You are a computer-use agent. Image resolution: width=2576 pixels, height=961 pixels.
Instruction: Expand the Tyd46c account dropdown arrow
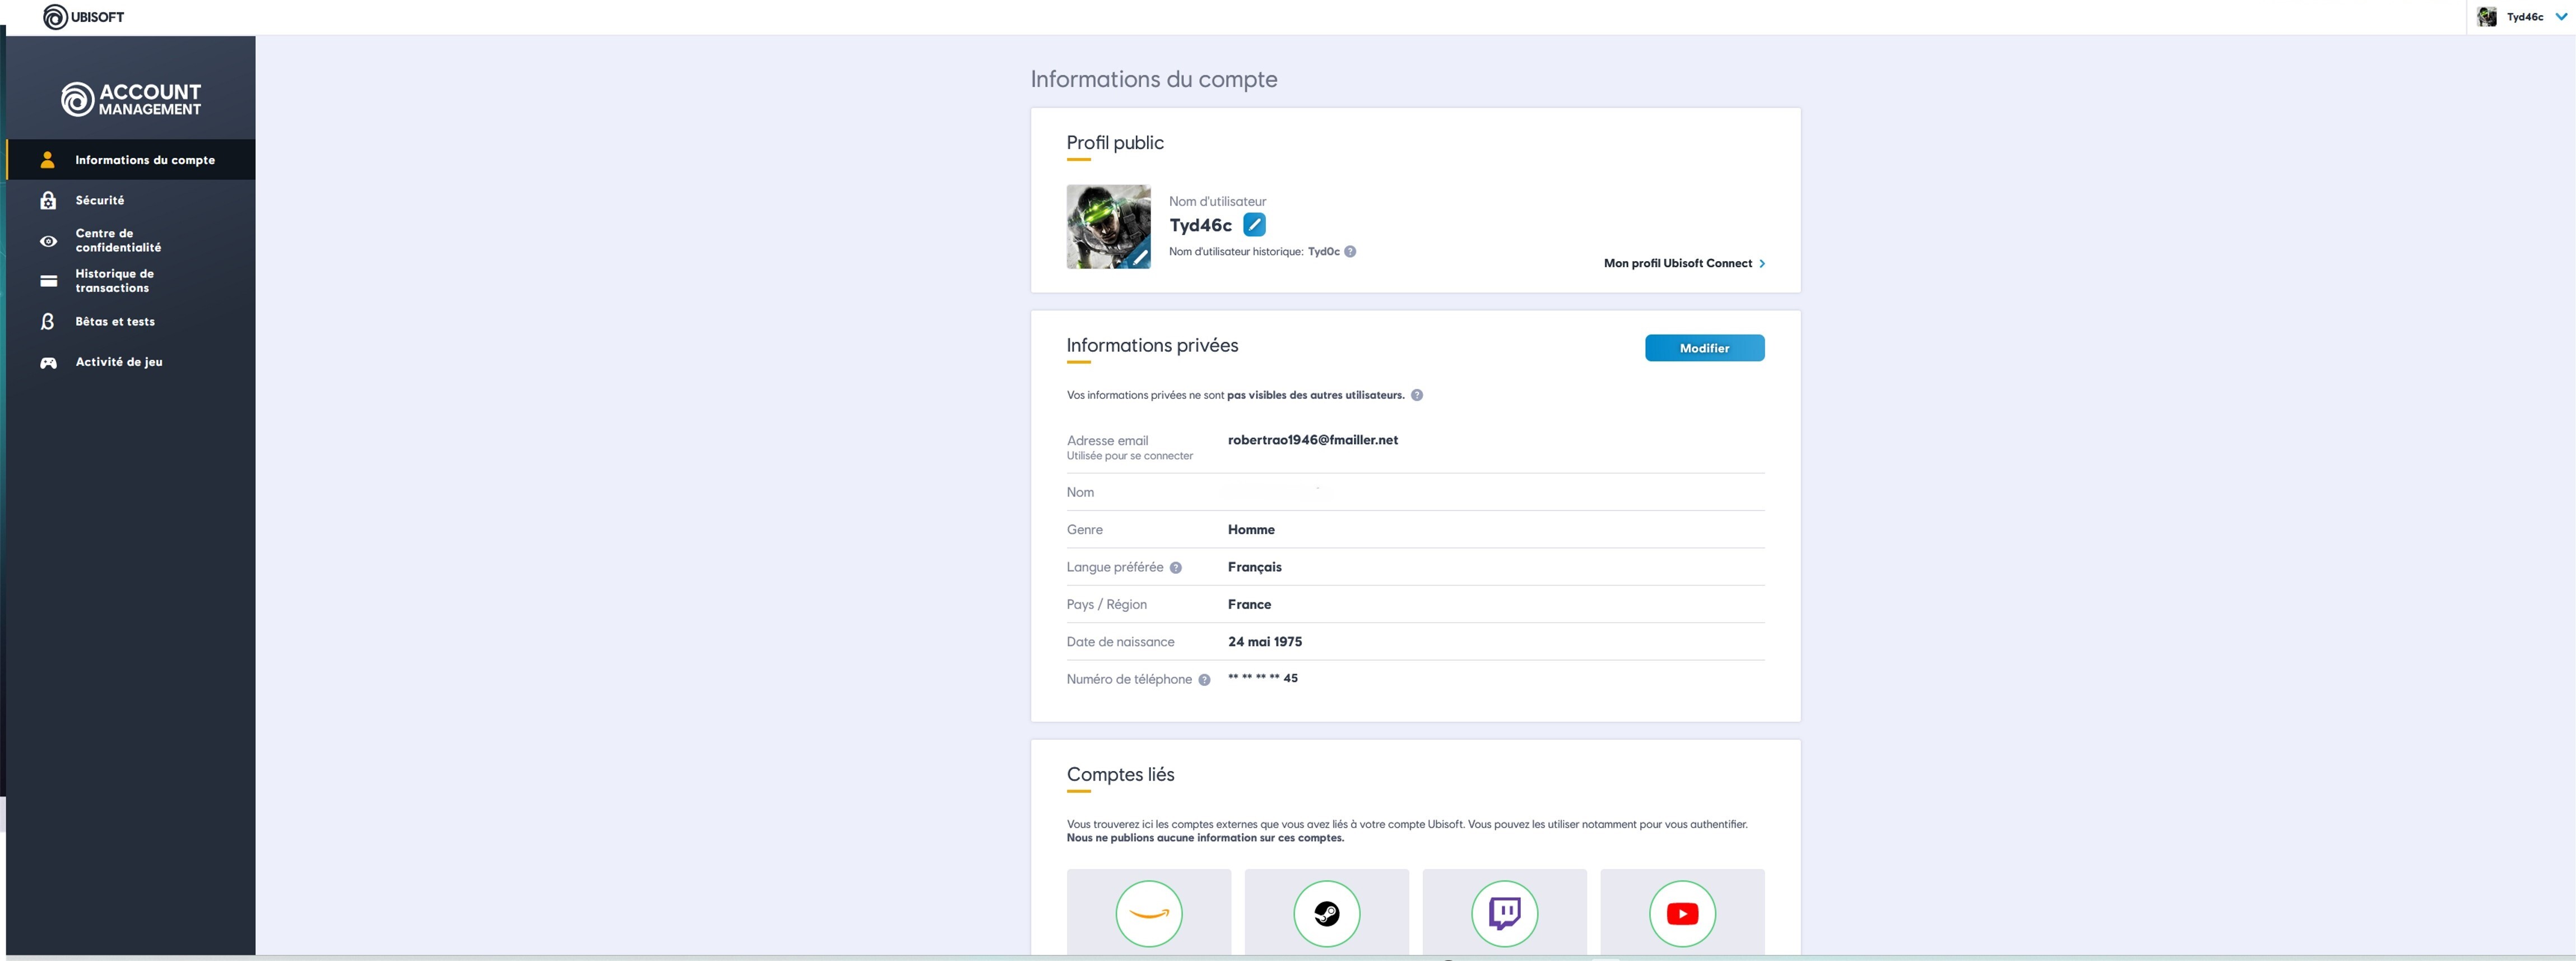point(2561,17)
